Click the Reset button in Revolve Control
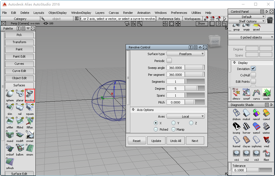The height and width of the screenshot is (176, 275). [137, 141]
